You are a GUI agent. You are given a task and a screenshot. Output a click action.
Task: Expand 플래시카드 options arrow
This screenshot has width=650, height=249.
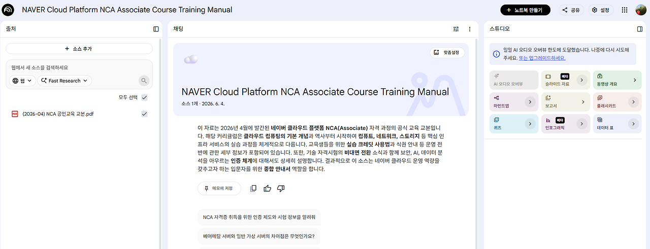click(x=633, y=102)
